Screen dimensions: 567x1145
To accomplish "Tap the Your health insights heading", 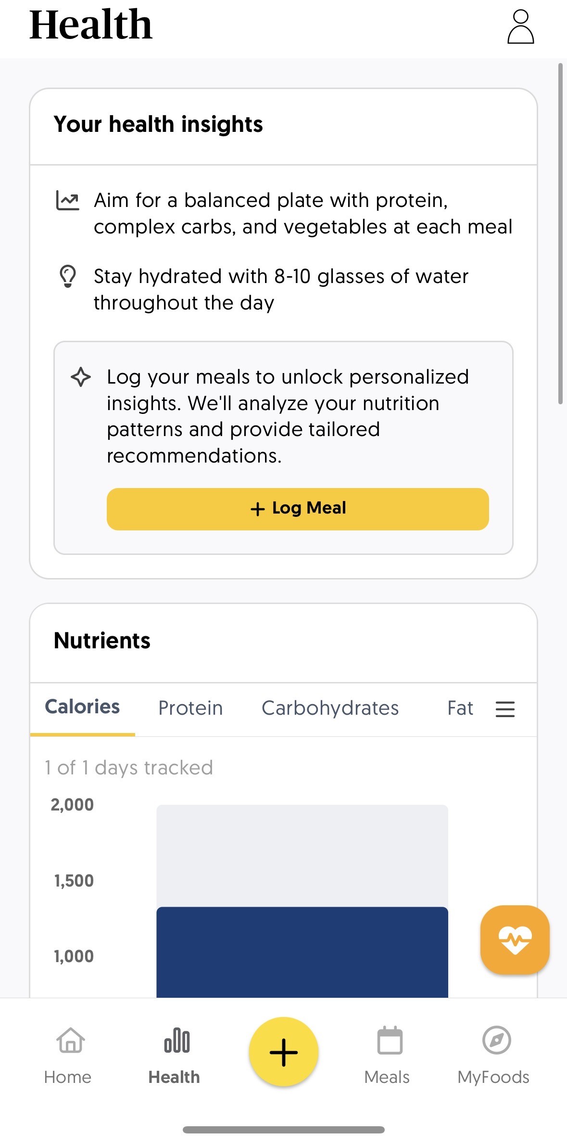I will [158, 124].
